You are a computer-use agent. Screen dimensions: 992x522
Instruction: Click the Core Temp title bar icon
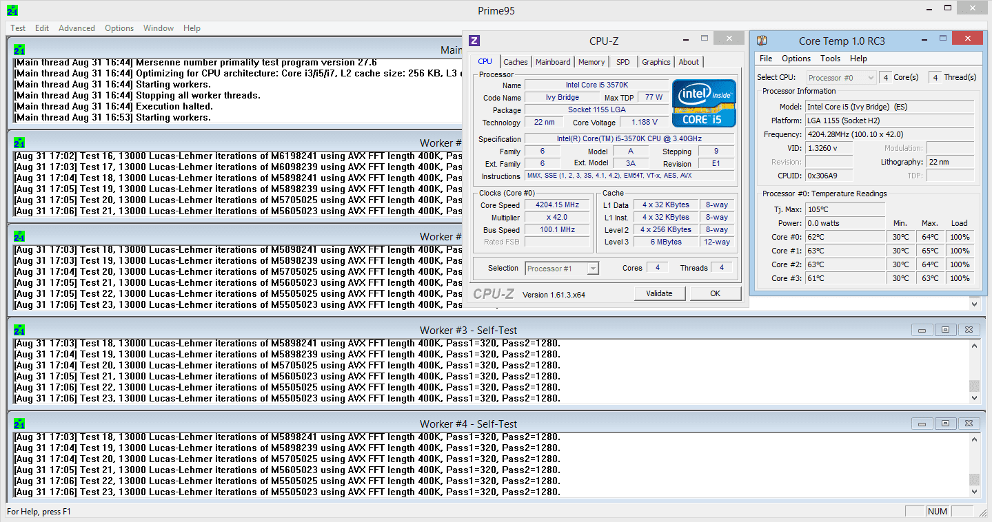[762, 41]
